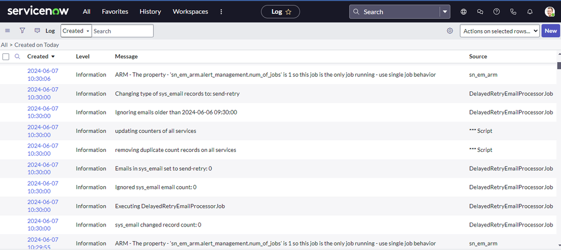The width and height of the screenshot is (561, 250).
Task: Click 'updating counters of all services' message
Action: click(x=156, y=131)
